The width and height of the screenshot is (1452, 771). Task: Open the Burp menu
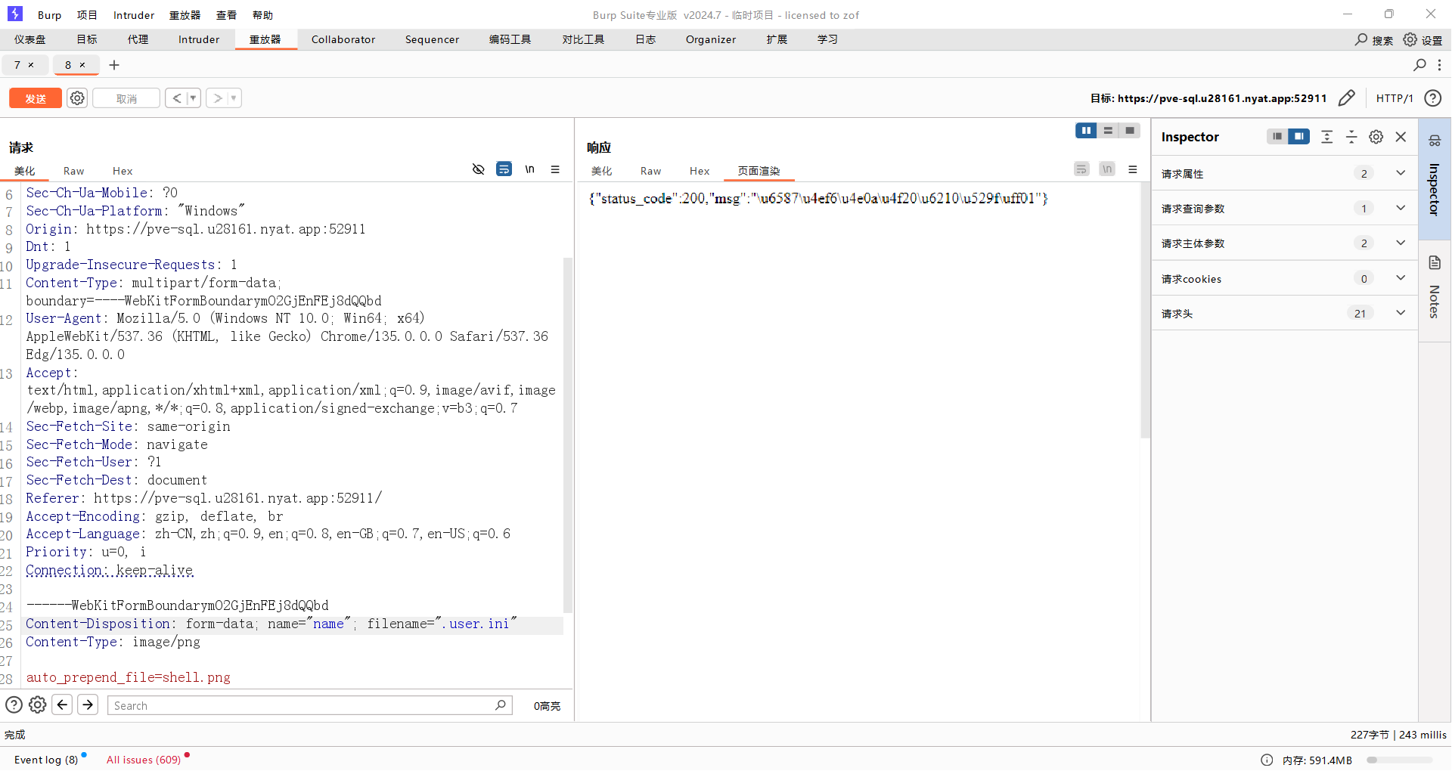[49, 15]
